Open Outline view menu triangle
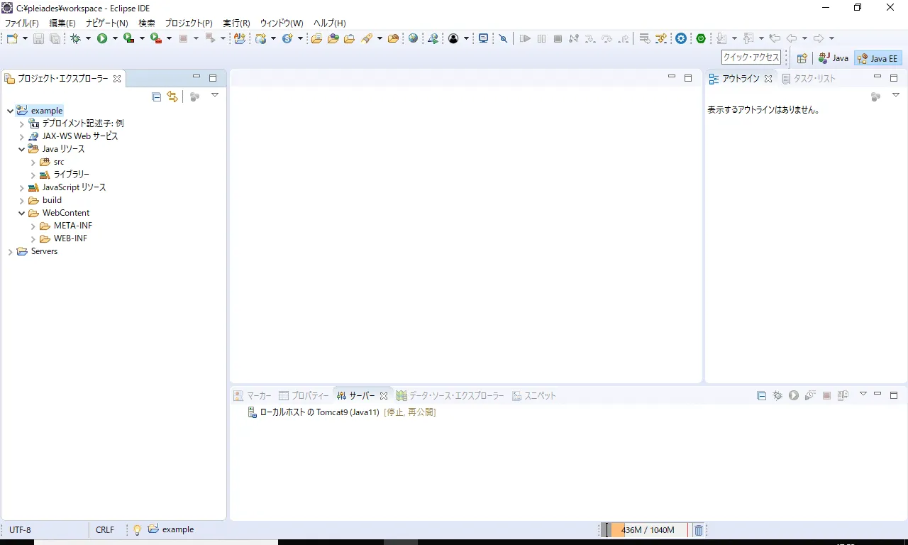Viewport: 908px width, 545px height. point(895,94)
